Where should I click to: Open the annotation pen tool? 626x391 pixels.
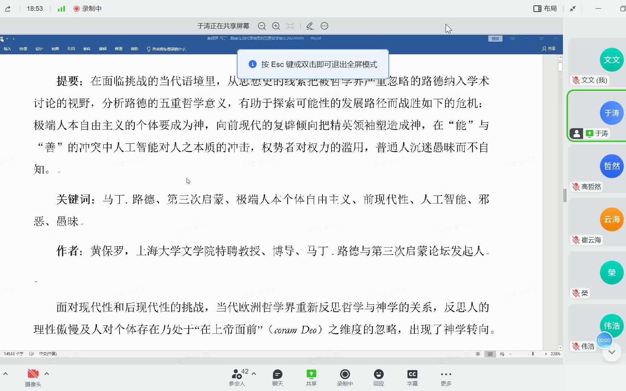click(x=310, y=26)
